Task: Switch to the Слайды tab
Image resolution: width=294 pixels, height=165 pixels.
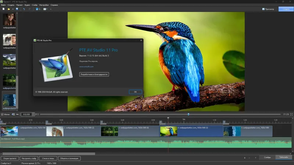Action: 267,157
